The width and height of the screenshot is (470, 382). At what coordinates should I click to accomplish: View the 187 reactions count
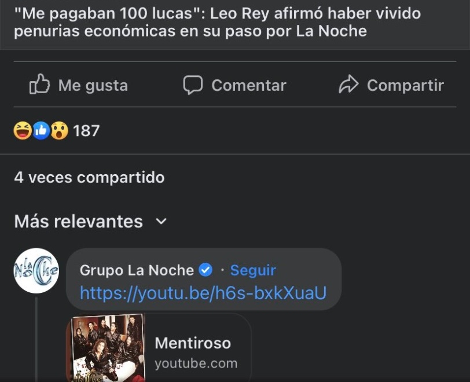86,131
